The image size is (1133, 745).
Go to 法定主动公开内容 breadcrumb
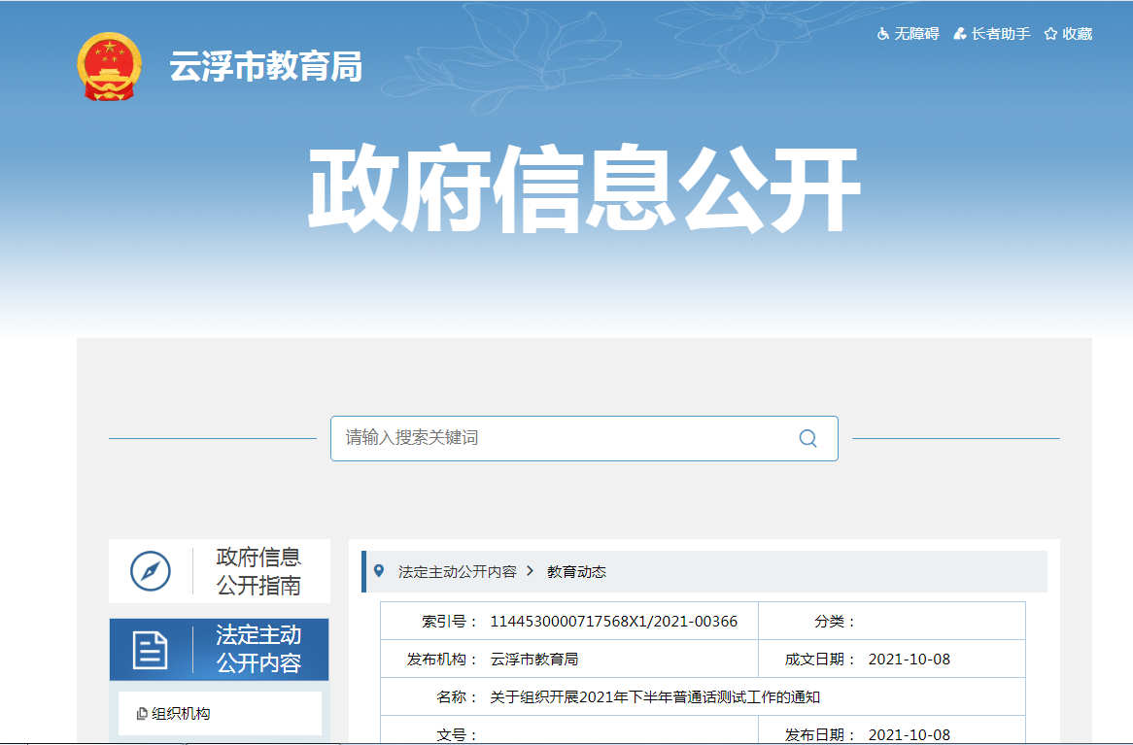458,571
